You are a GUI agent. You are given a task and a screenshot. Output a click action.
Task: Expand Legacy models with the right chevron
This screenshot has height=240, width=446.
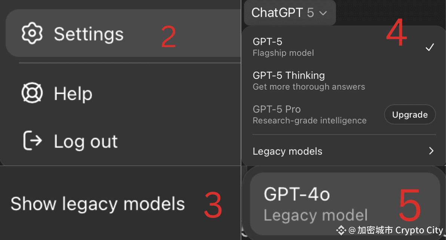coord(431,151)
